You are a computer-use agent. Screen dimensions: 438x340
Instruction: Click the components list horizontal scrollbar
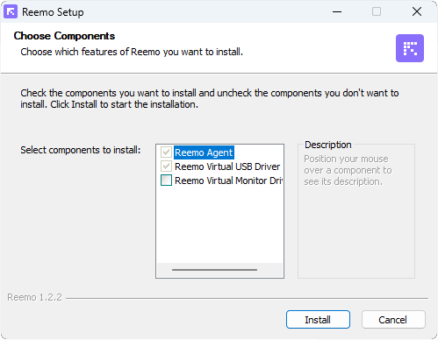coord(215,270)
